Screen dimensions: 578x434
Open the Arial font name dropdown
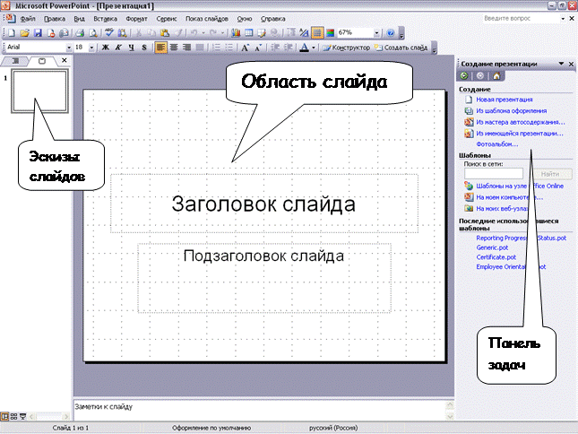point(69,48)
